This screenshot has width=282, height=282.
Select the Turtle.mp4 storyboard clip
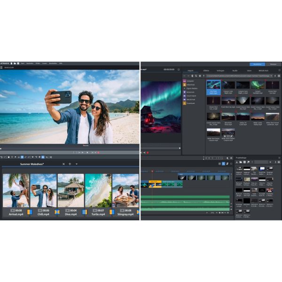coord(98,190)
